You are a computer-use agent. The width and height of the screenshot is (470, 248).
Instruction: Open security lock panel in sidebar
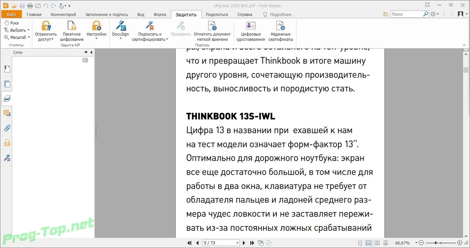tap(7, 143)
